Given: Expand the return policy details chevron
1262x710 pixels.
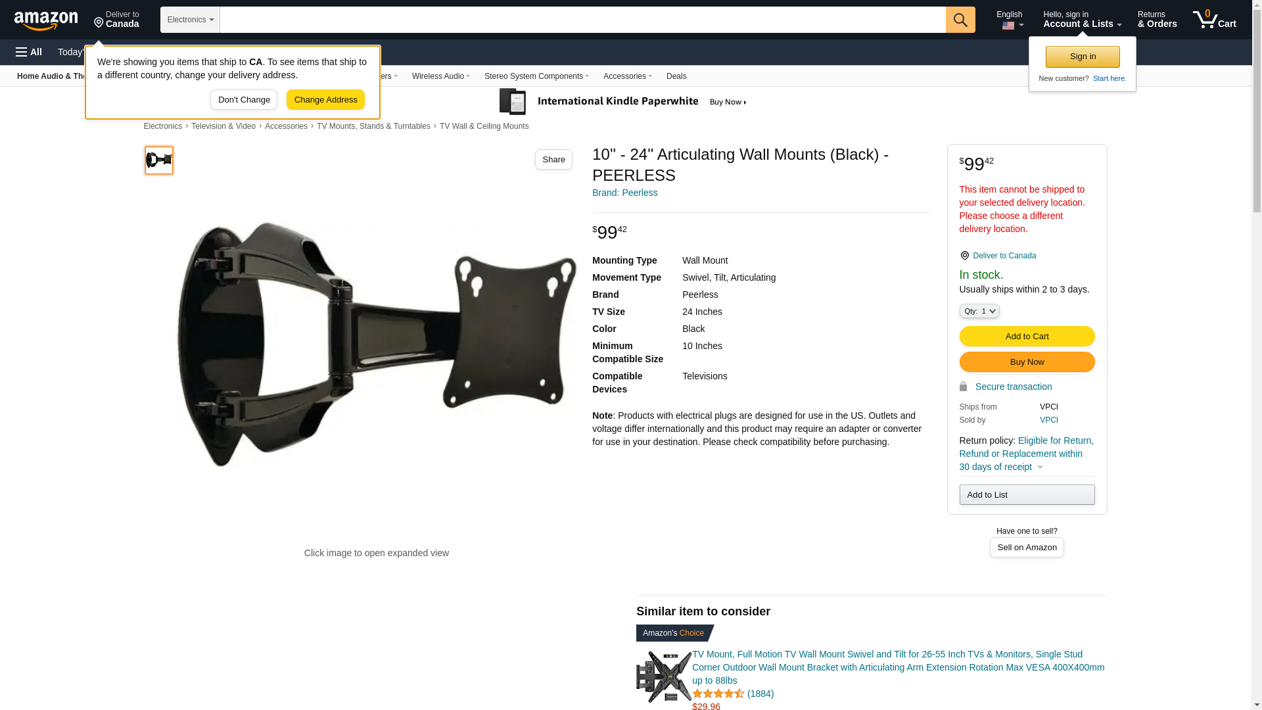Looking at the screenshot, I should [1040, 467].
